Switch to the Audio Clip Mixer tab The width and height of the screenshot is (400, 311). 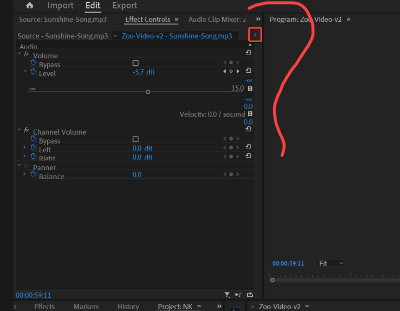[217, 19]
